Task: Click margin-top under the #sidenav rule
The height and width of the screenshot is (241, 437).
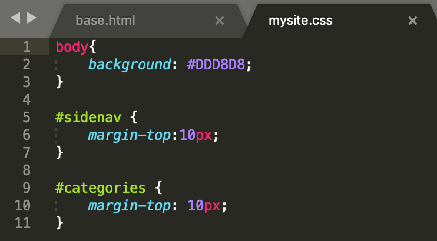Action: [129, 135]
